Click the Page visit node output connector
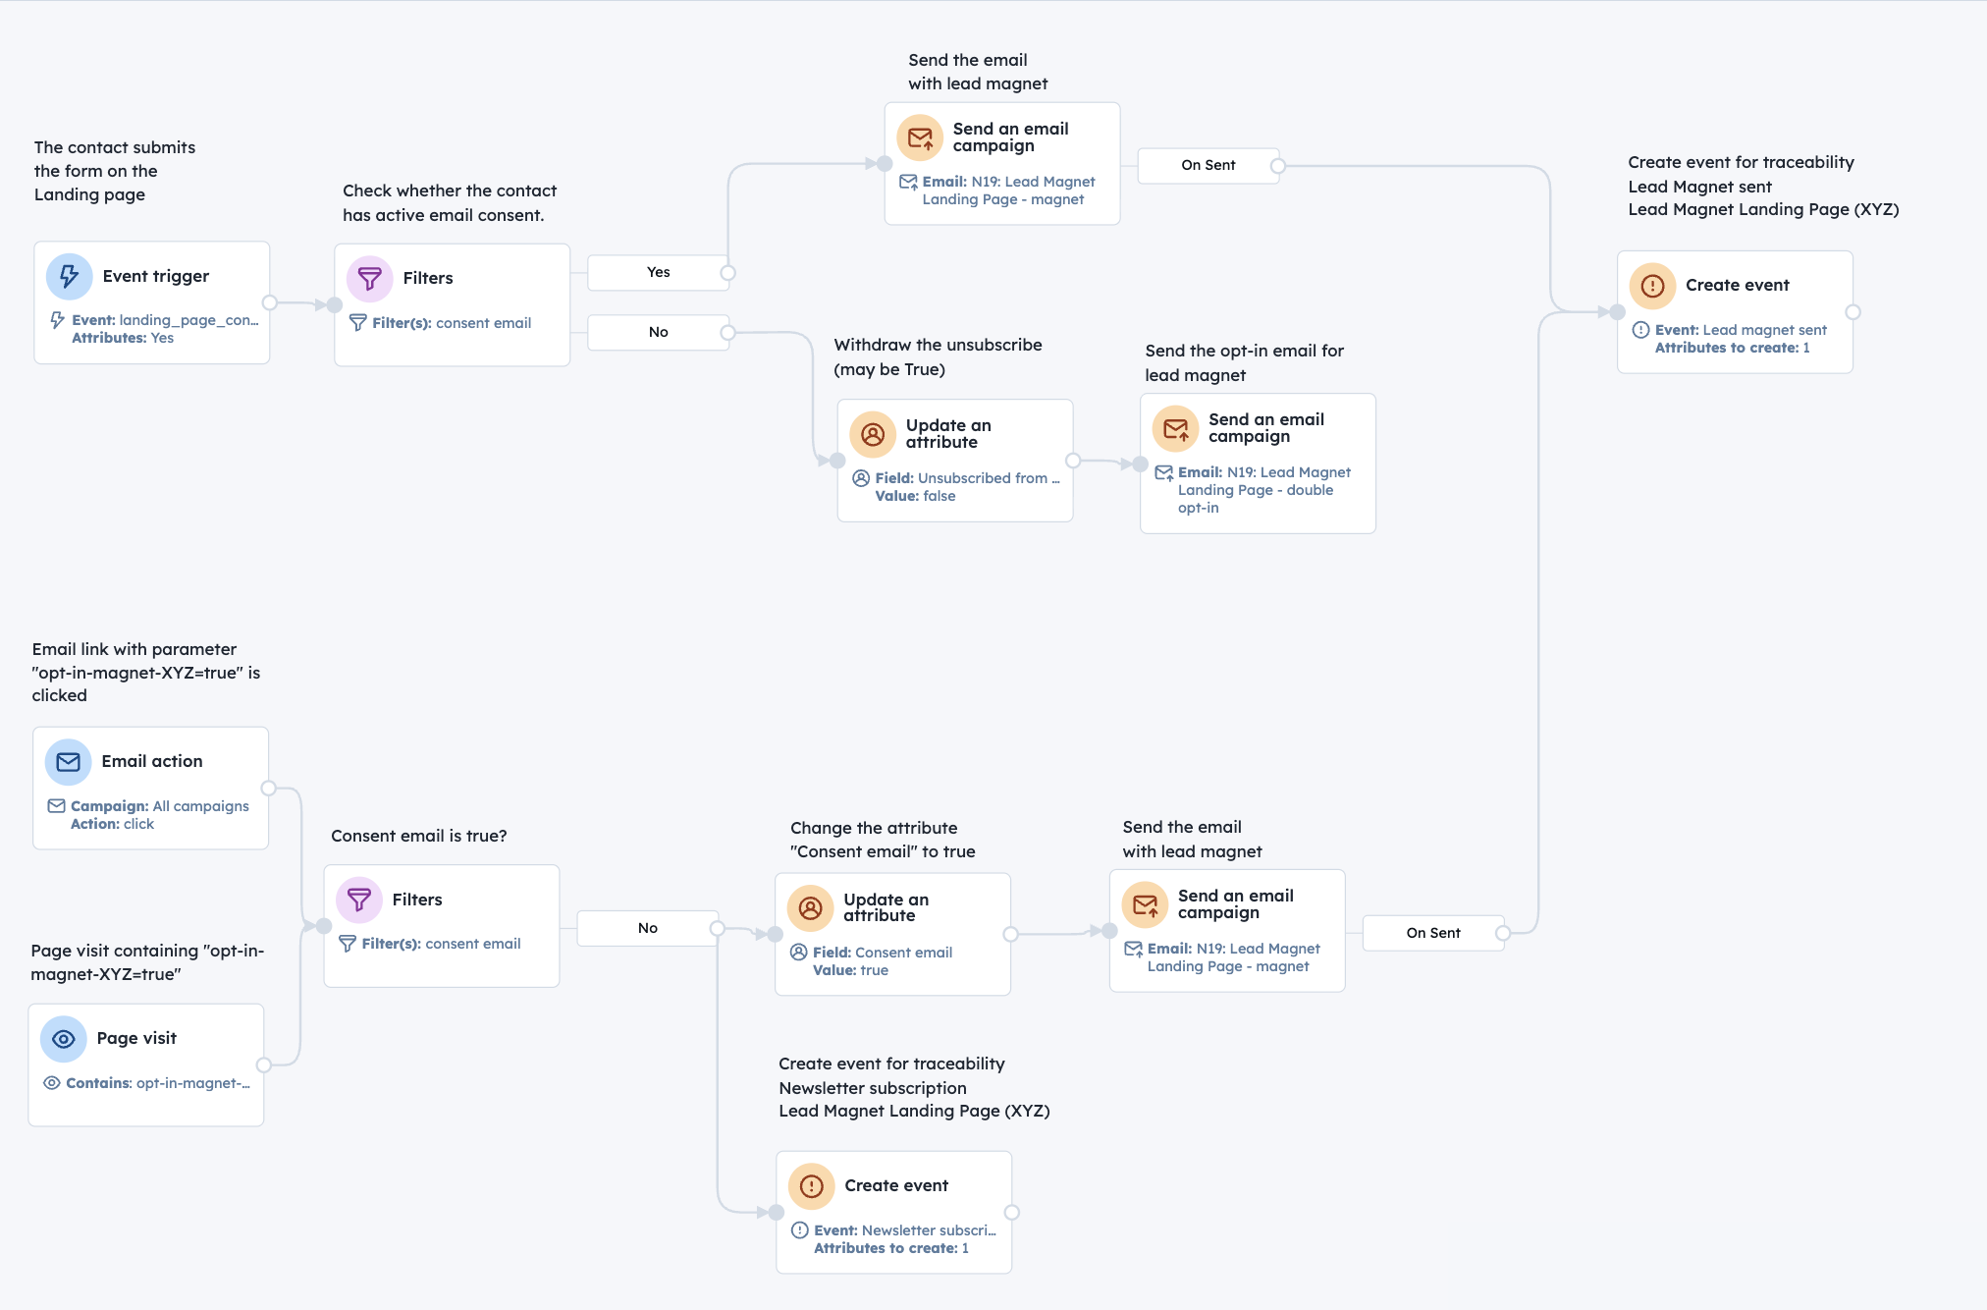This screenshot has height=1310, width=1987. click(263, 1064)
